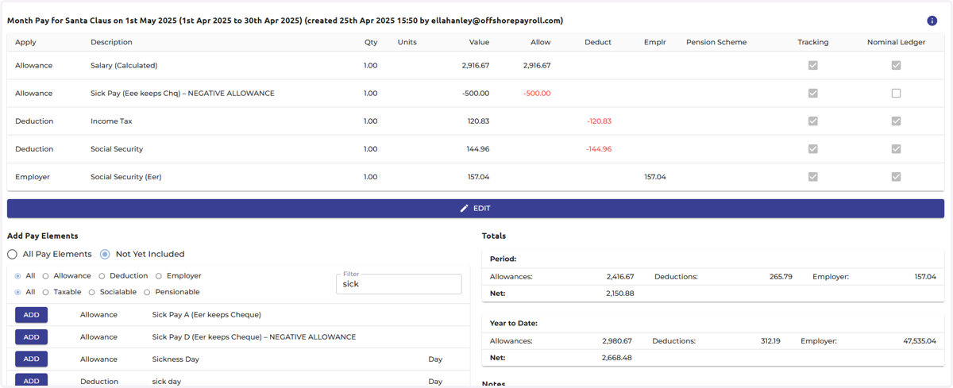
Task: Click the red -120.83 deduct amount
Action: [599, 121]
